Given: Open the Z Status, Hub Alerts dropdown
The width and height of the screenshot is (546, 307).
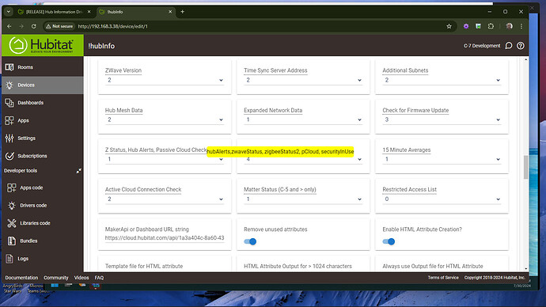Looking at the screenshot, I should coord(165,159).
